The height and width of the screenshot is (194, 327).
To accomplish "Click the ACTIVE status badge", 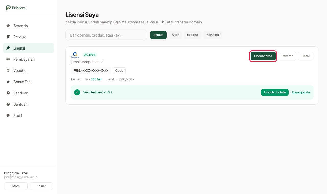I will point(90,55).
